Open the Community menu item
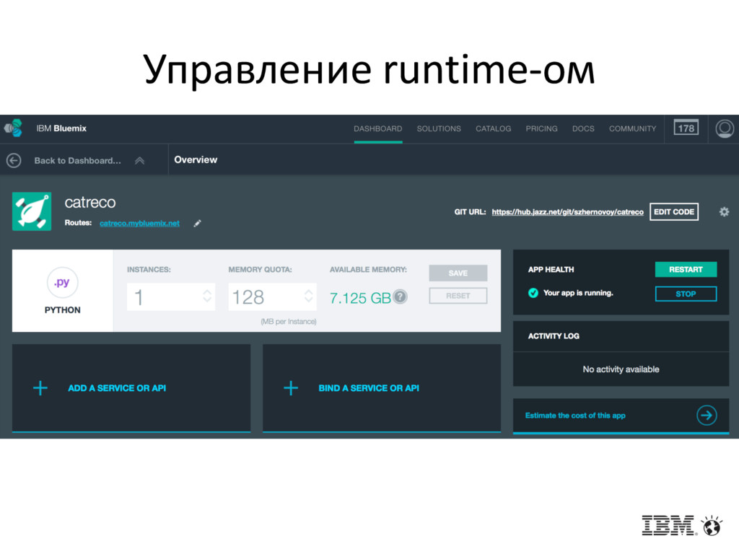Screen dimensions: 739x554 coord(632,128)
